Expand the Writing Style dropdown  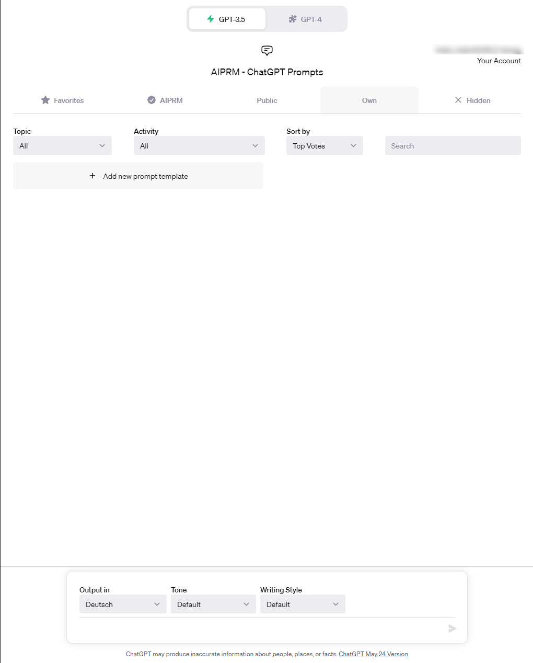pos(302,604)
